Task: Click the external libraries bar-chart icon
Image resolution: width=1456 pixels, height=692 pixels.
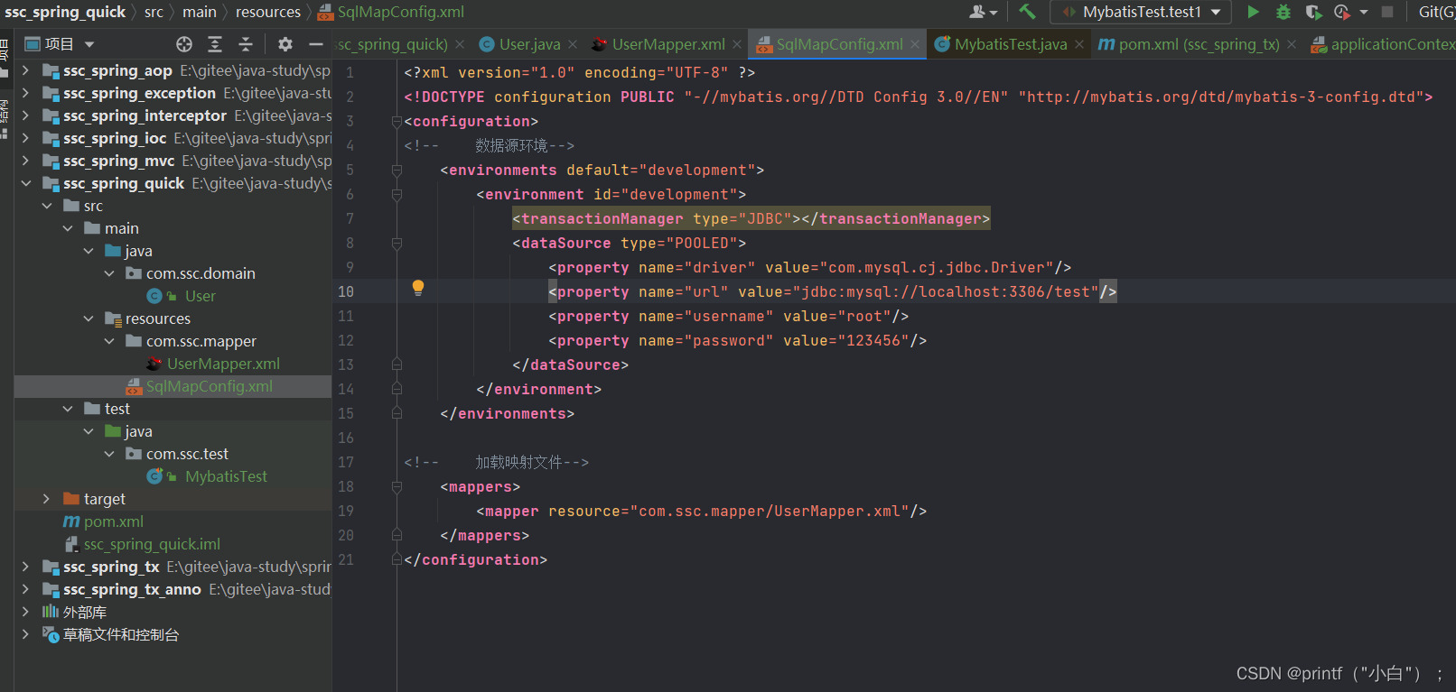Action: [51, 612]
